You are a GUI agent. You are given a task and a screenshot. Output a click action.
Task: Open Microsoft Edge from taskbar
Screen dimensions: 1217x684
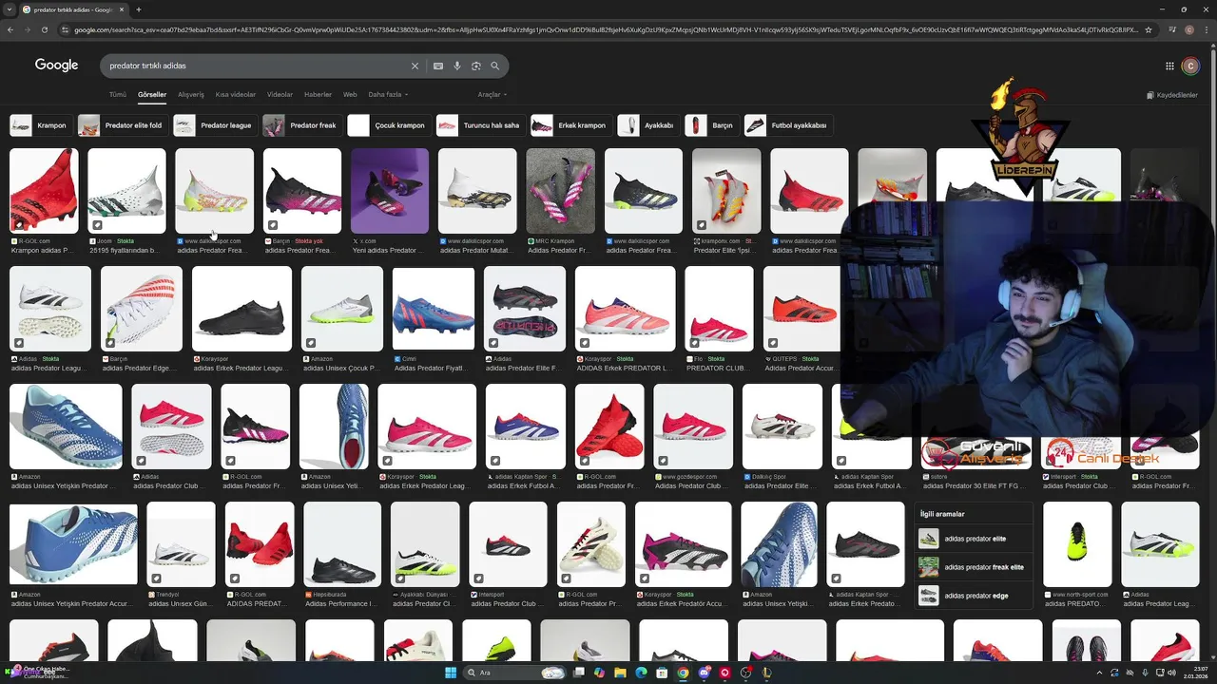[641, 673]
